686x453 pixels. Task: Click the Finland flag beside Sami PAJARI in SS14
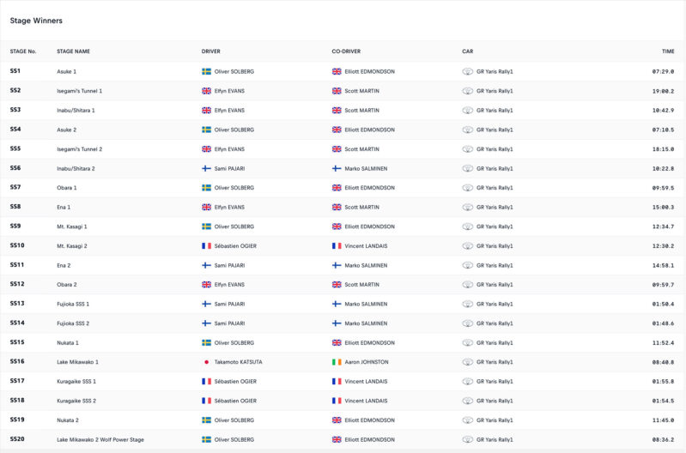tap(207, 323)
